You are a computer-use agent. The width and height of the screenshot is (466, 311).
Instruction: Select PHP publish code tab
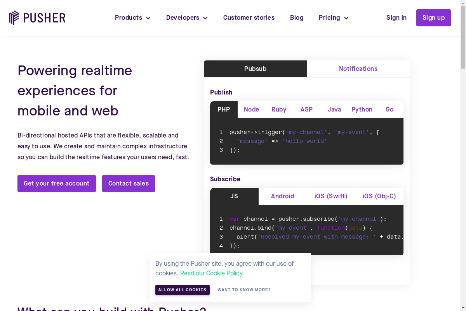click(224, 110)
